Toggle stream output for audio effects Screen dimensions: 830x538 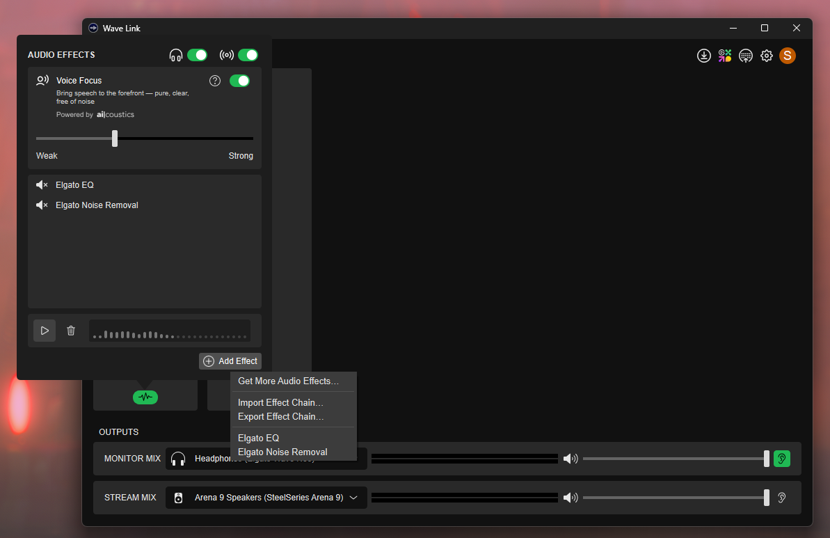[248, 55]
